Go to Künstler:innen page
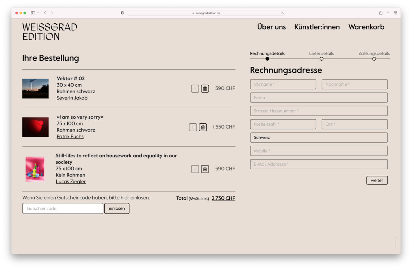 tap(317, 27)
